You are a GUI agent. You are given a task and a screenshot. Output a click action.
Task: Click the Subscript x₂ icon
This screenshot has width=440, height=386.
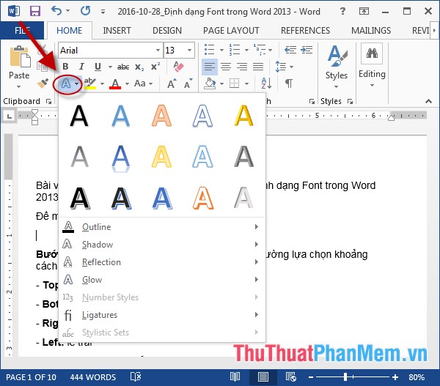click(x=139, y=67)
